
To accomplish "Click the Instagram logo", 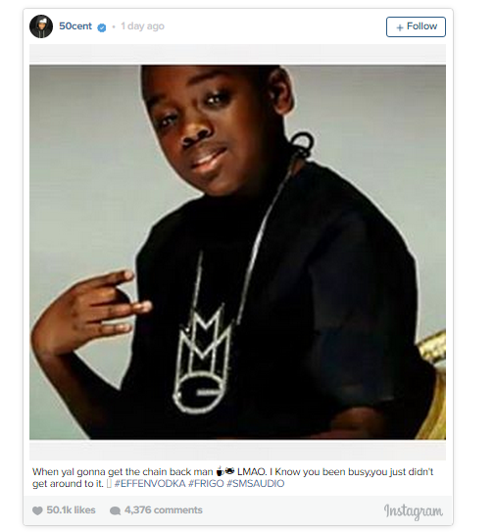I will click(414, 511).
